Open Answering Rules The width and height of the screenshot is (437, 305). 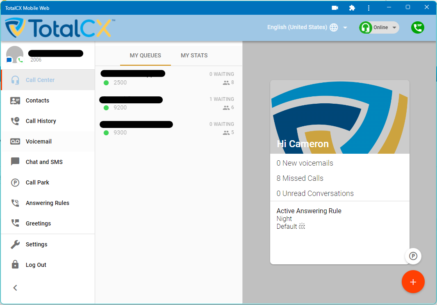coord(48,203)
